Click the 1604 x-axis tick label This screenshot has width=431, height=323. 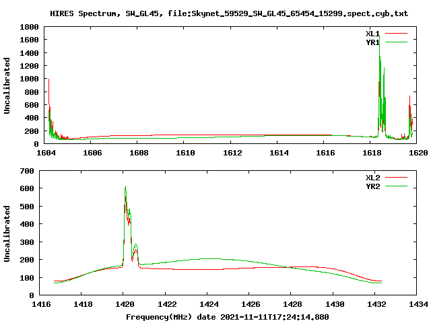(x=46, y=153)
